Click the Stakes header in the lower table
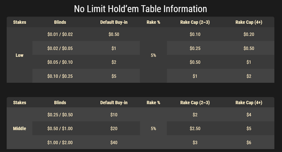 [20, 103]
